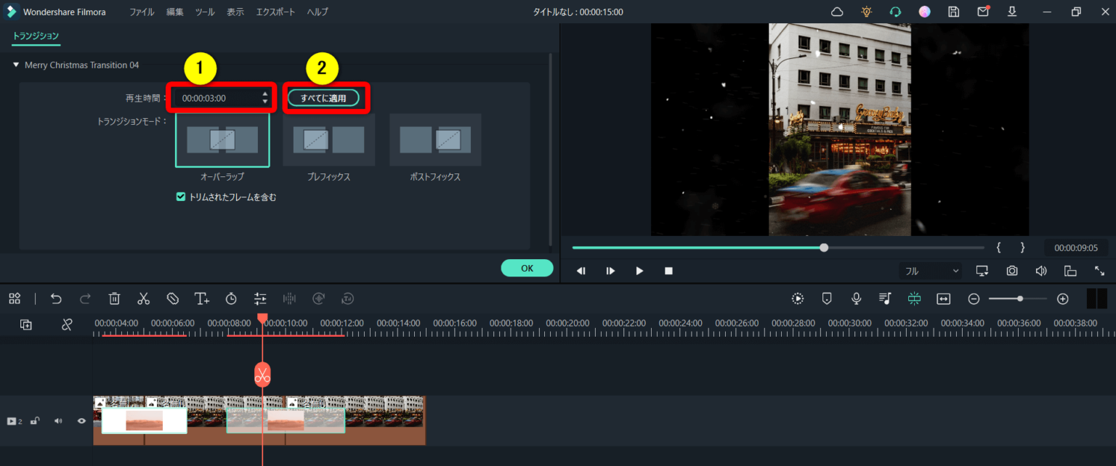Click the voiceover microphone icon
Viewport: 1116px width, 466px height.
[857, 298]
